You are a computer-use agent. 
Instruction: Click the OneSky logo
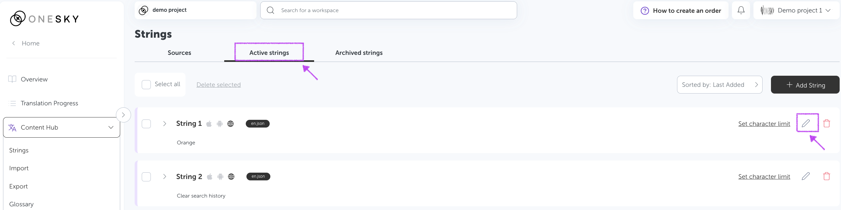click(44, 19)
